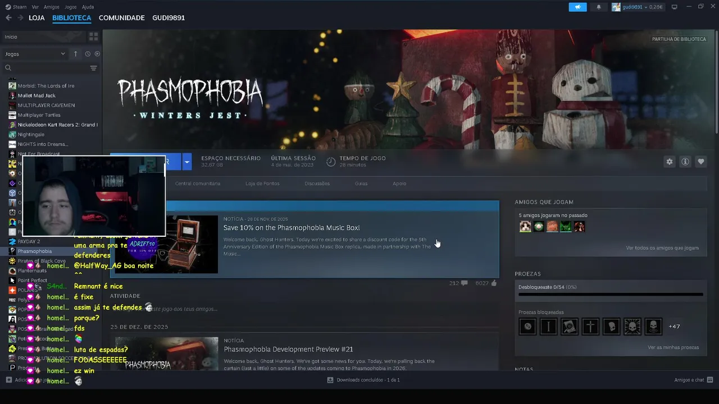This screenshot has height=404, width=719.
Task: Open advanced filter options icon
Action: click(x=93, y=68)
